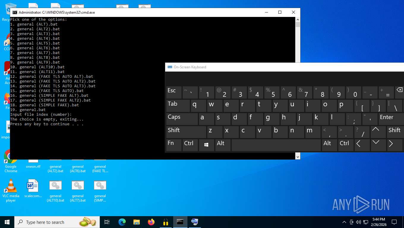
Task: Tap the Tab key on the keyboard
Action: [178, 106]
